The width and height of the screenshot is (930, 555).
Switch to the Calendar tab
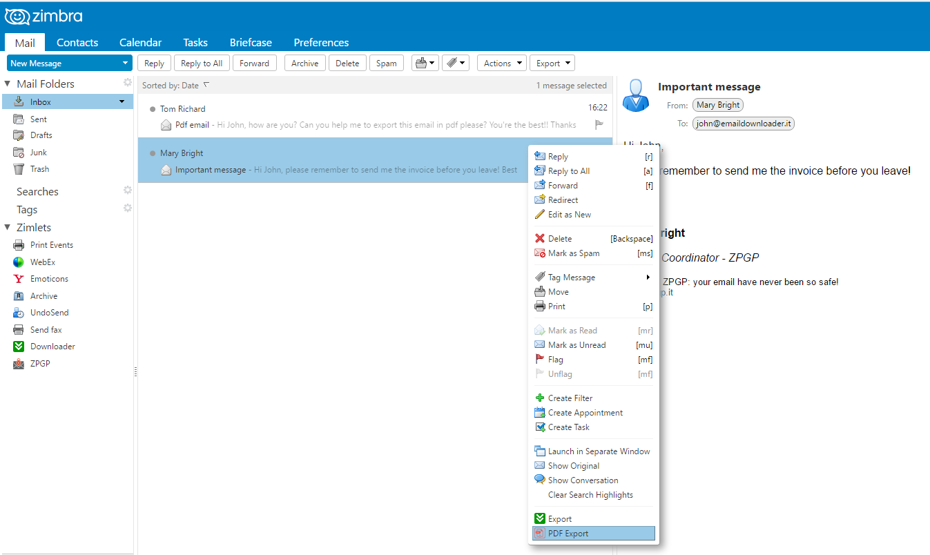(140, 42)
